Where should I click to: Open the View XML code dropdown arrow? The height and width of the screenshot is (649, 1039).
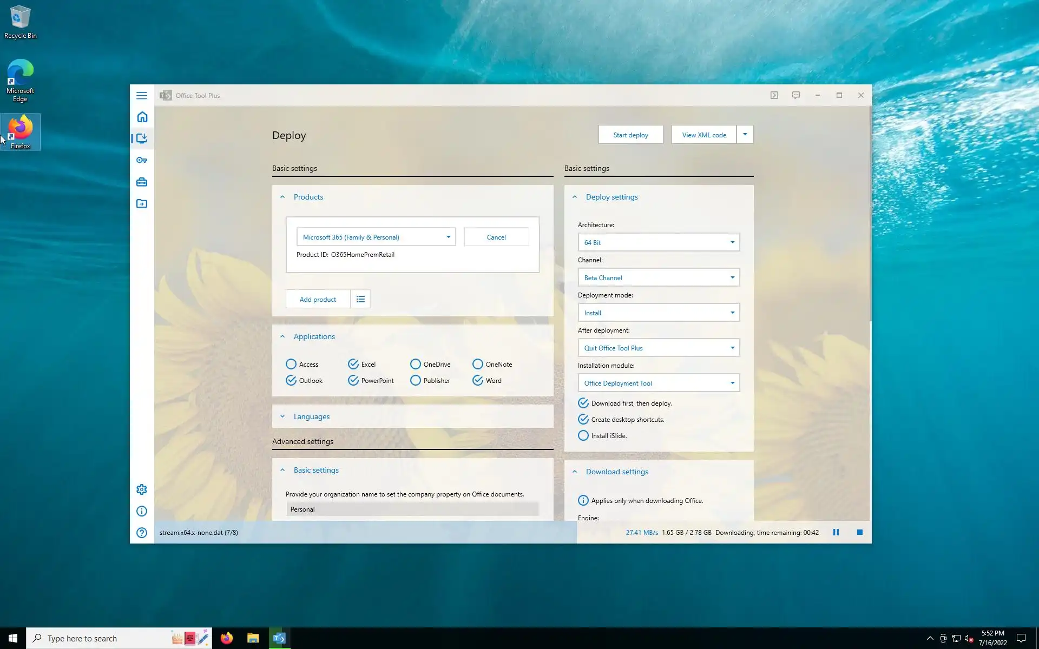tap(745, 135)
